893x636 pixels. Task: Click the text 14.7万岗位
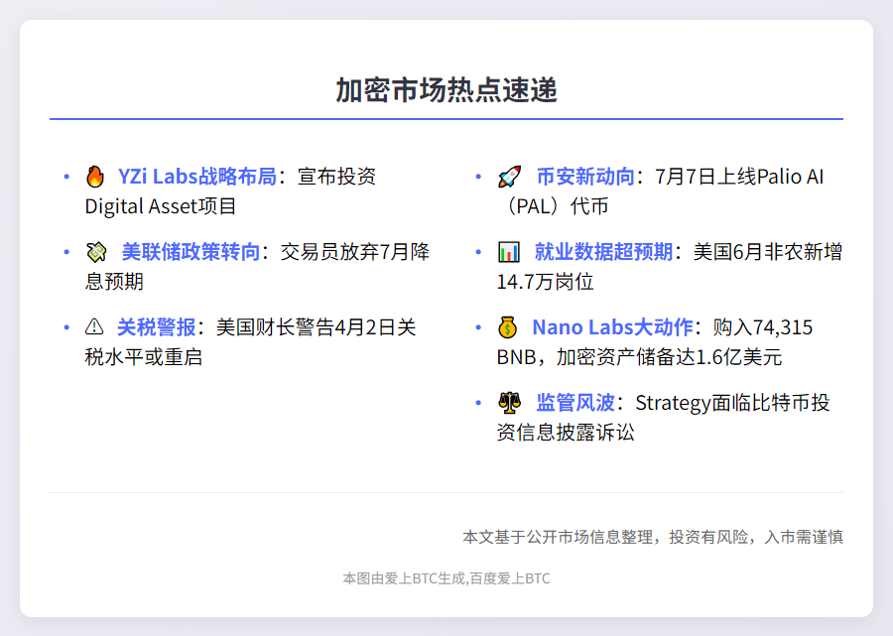tap(545, 281)
